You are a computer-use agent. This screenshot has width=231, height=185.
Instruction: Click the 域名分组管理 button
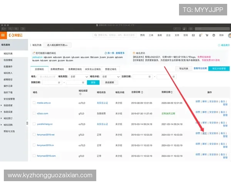[x=219, y=69]
